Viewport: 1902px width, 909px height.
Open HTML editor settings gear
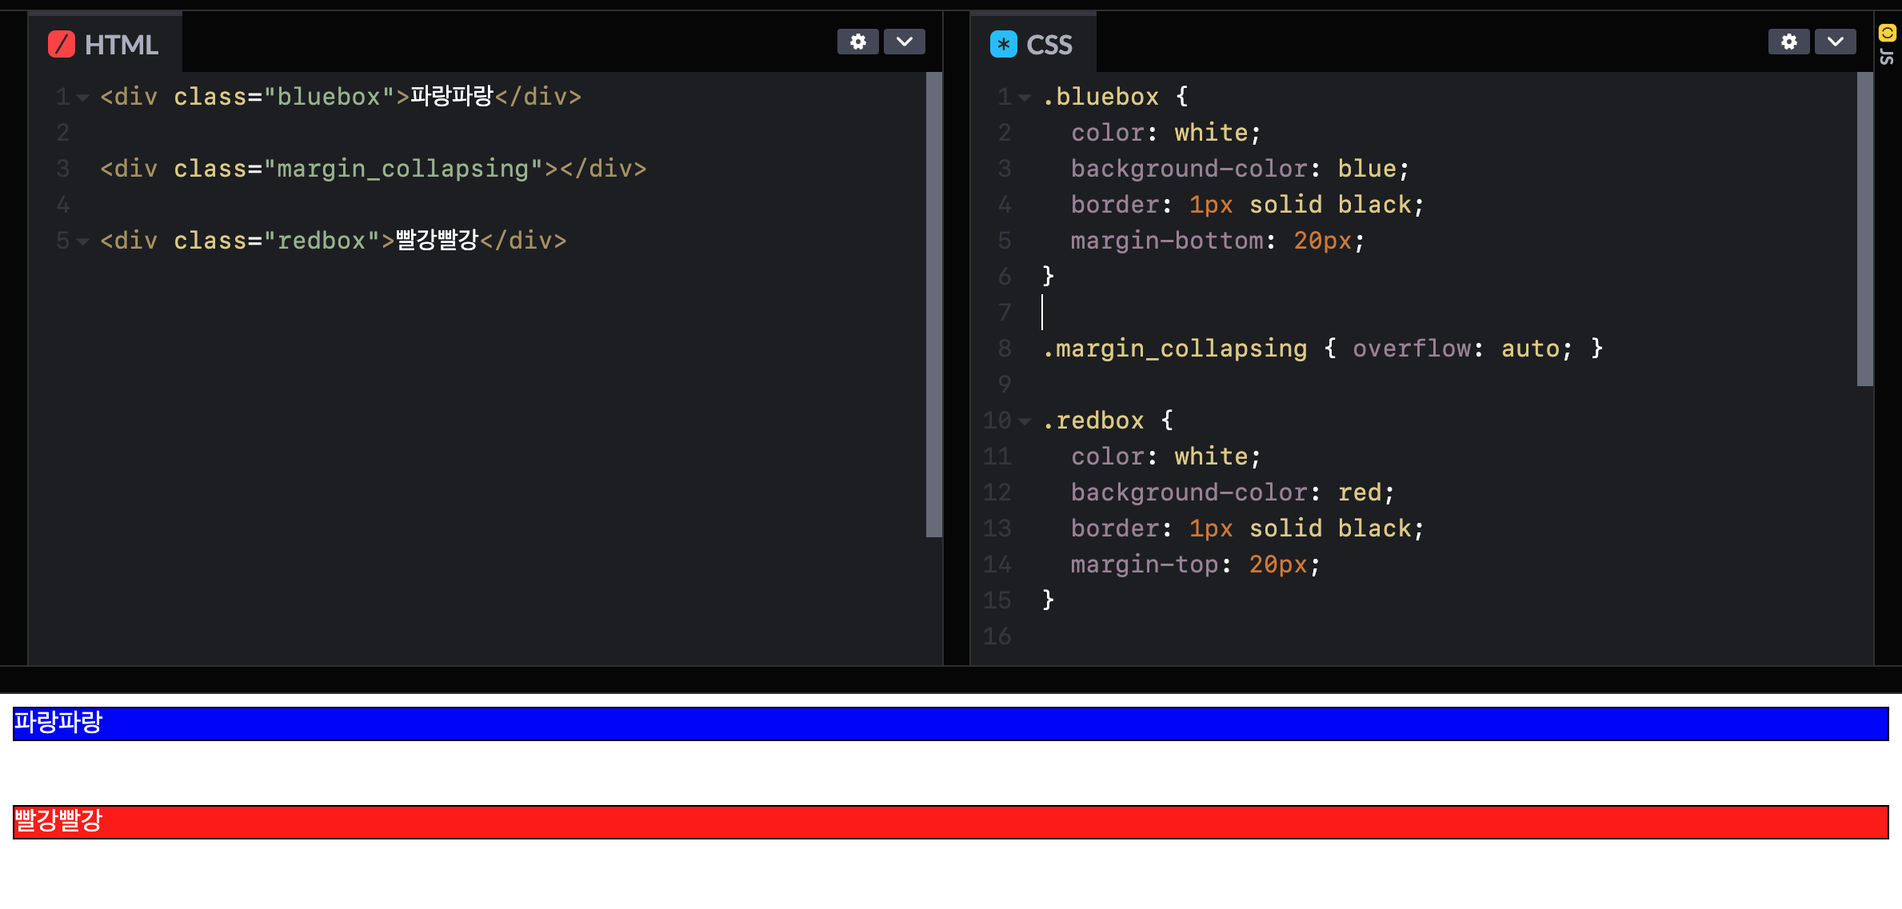[857, 42]
